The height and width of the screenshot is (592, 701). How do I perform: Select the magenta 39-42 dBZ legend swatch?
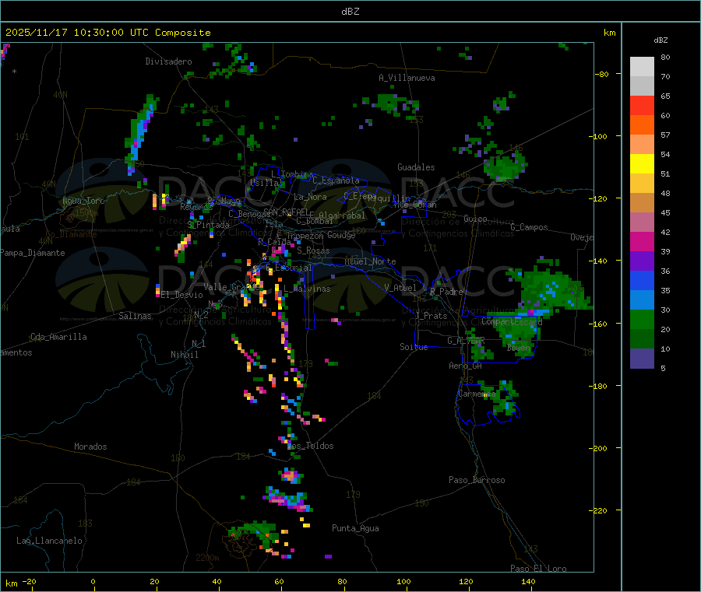click(642, 241)
